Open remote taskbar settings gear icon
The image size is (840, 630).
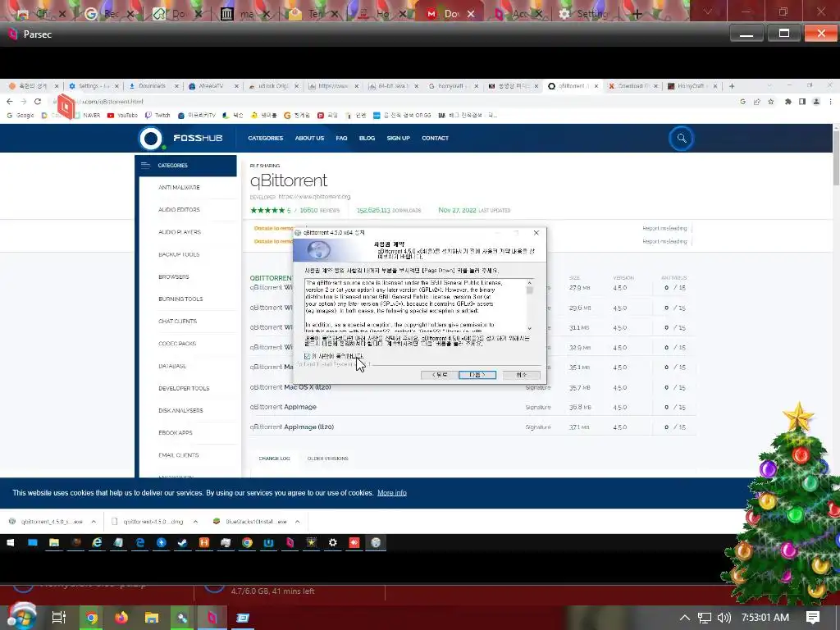pos(333,543)
